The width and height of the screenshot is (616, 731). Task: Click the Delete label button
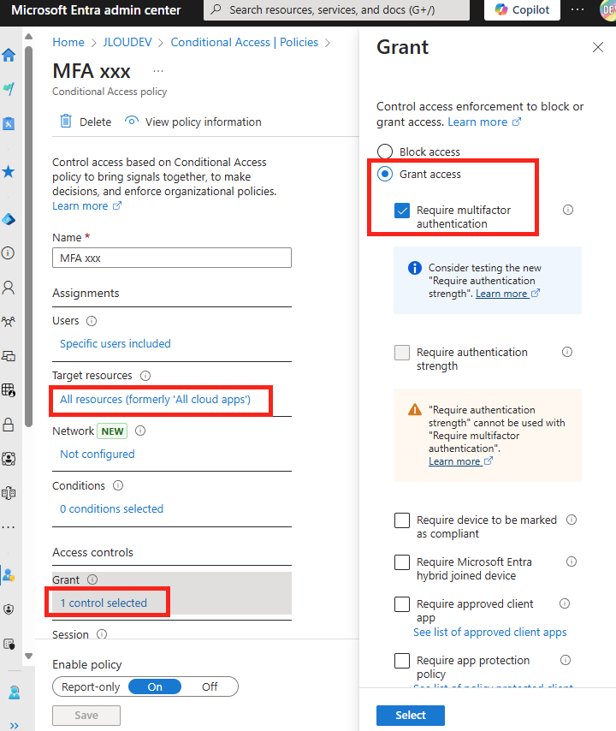[96, 122]
